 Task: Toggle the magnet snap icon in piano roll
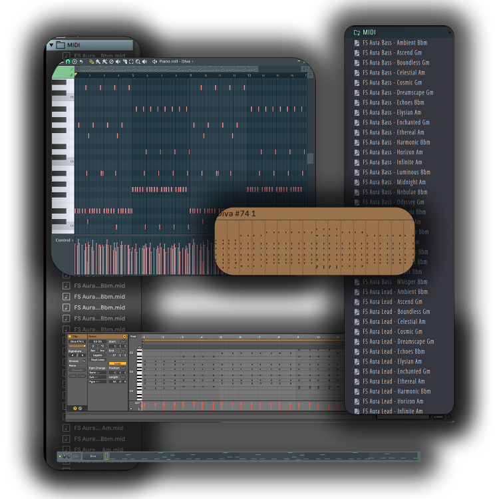[67, 61]
